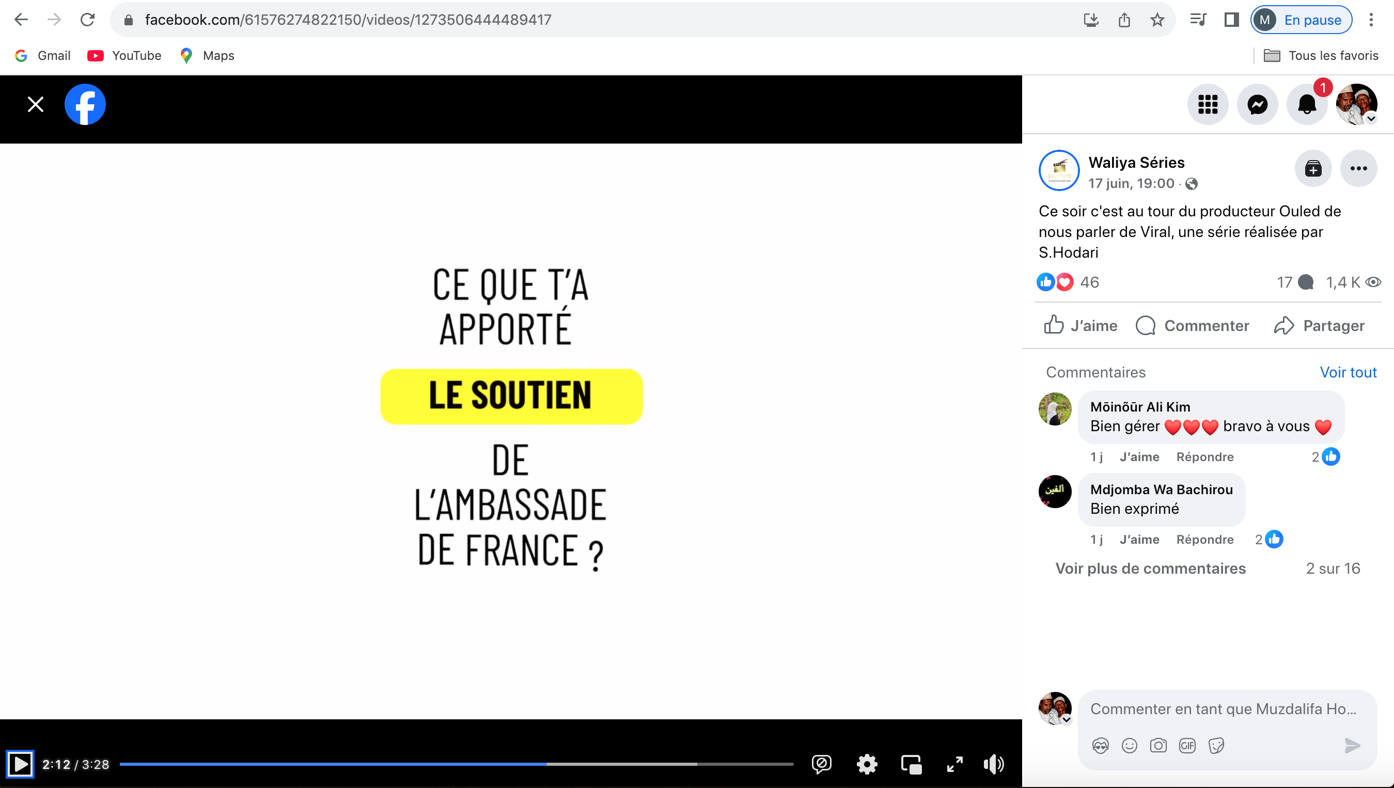Switch video to picture-in-picture mini player
The height and width of the screenshot is (788, 1394).
[911, 764]
